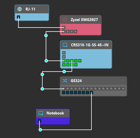Click first port in GS324 top row
The width and height of the screenshot is (140, 138).
pos(64,89)
